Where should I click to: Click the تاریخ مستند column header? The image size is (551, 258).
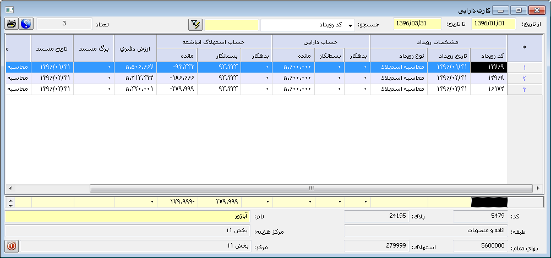52,48
